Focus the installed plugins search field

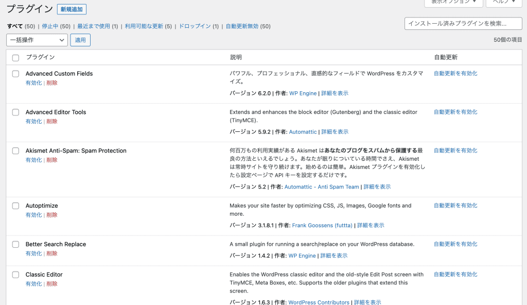pos(463,24)
